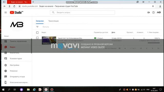Open the Bandicam record icon in taskbar
164x92 pixels.
pyautogui.click(x=52, y=90)
